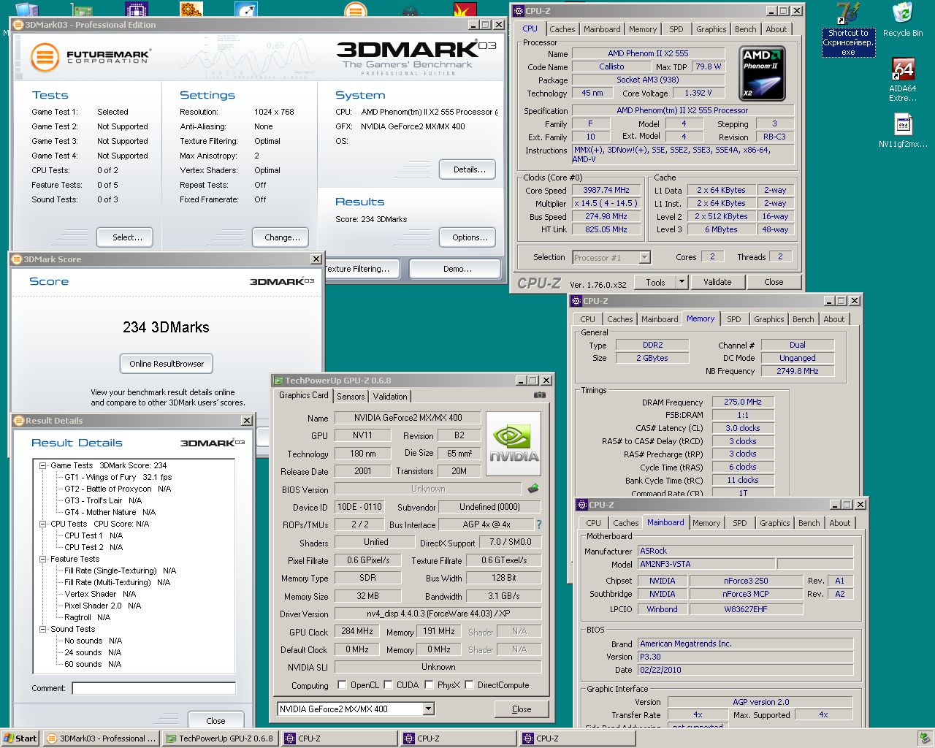This screenshot has width=935, height=748.
Task: Click the My Computer desktop icon behind 3DMark03
Action: (x=26, y=9)
